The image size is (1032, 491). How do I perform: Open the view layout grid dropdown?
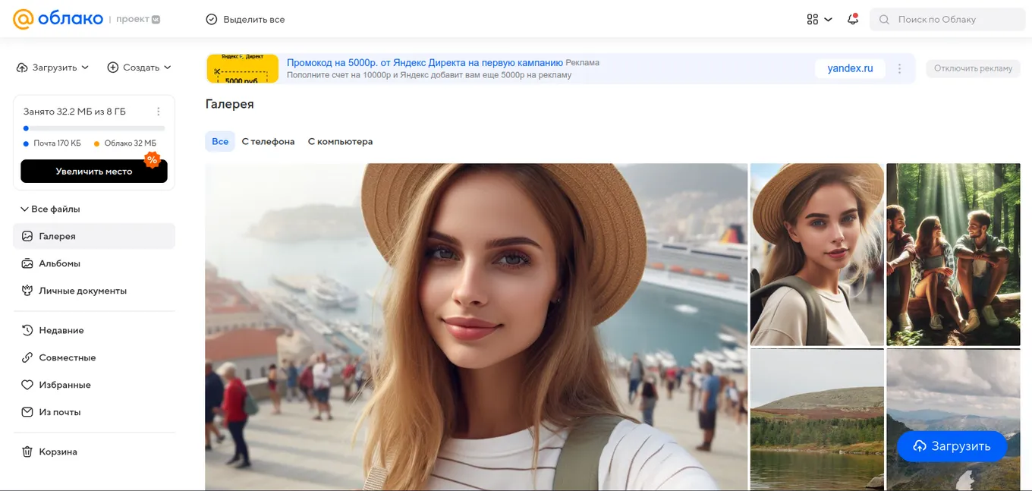820,19
